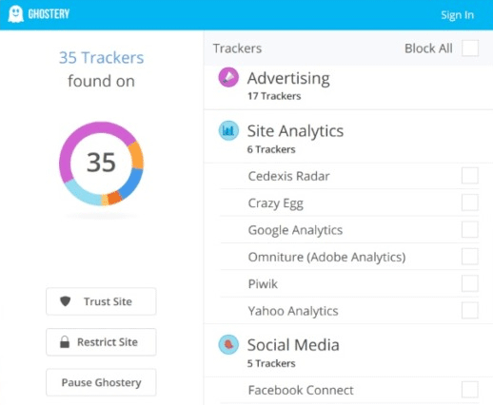Check the Yahoo Analytics tracker box

point(470,310)
